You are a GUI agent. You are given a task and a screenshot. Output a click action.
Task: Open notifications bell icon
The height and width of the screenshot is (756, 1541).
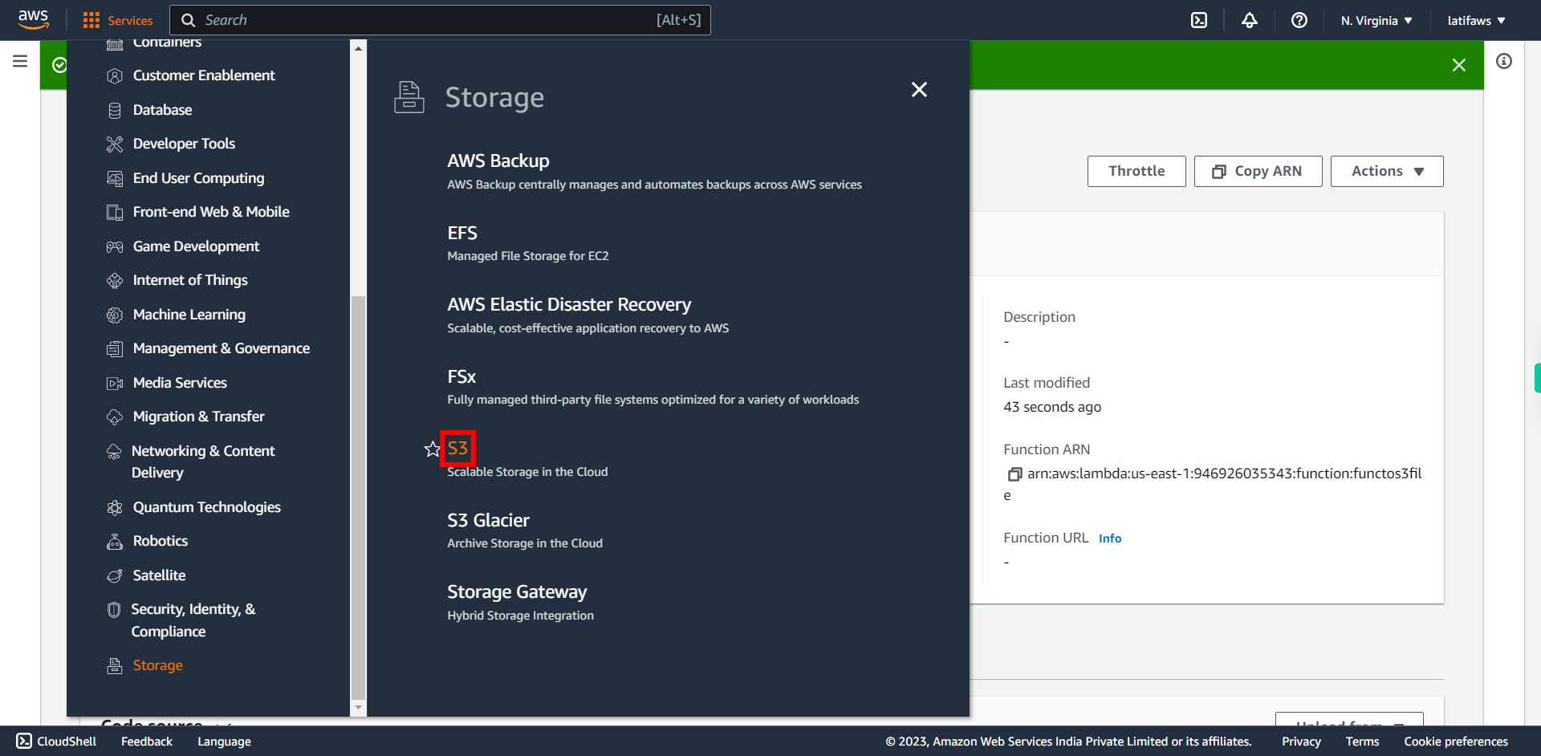tap(1250, 20)
